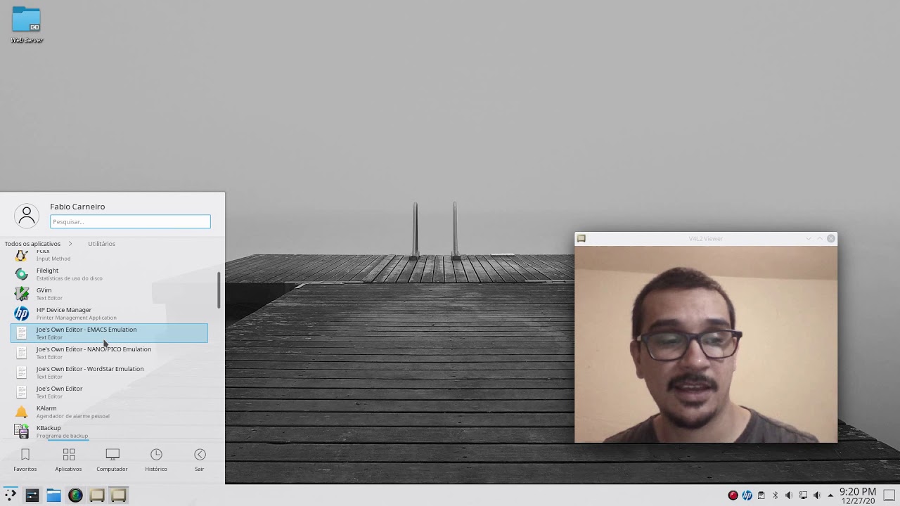
Task: Open the system settings taskbar icon
Action: point(32,495)
